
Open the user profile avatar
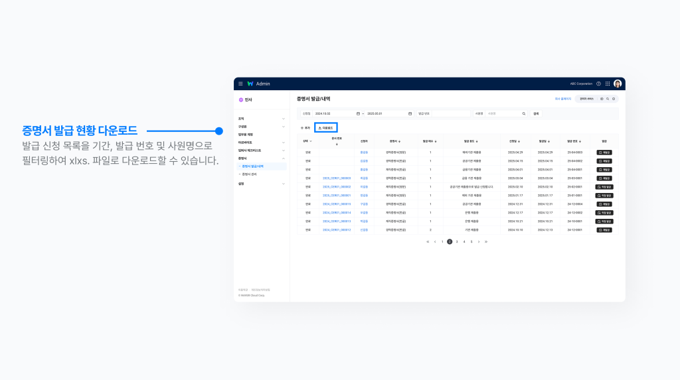pos(618,84)
